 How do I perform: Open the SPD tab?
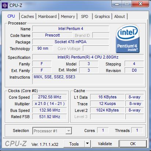(x=85, y=16)
